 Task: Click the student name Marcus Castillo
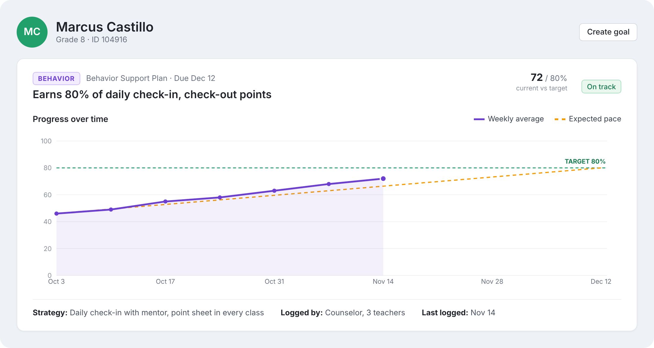tap(105, 27)
